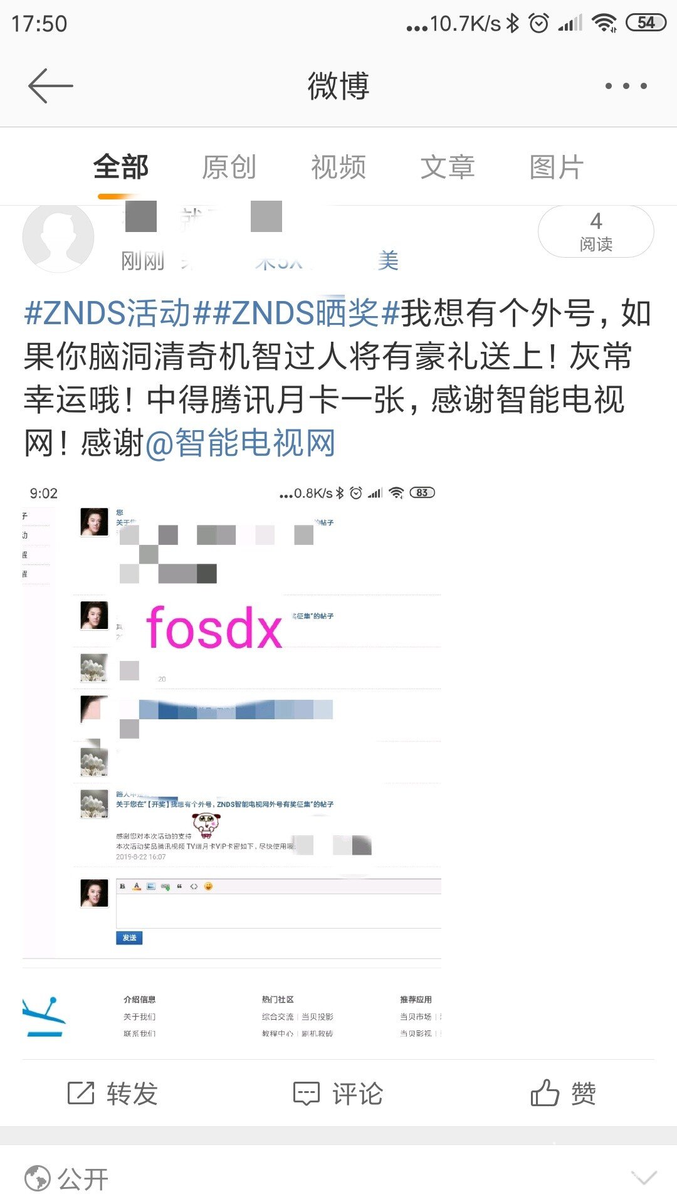Screen dimensions: 677x1204
Task: Switch to the 文章 tab
Action: tap(448, 167)
